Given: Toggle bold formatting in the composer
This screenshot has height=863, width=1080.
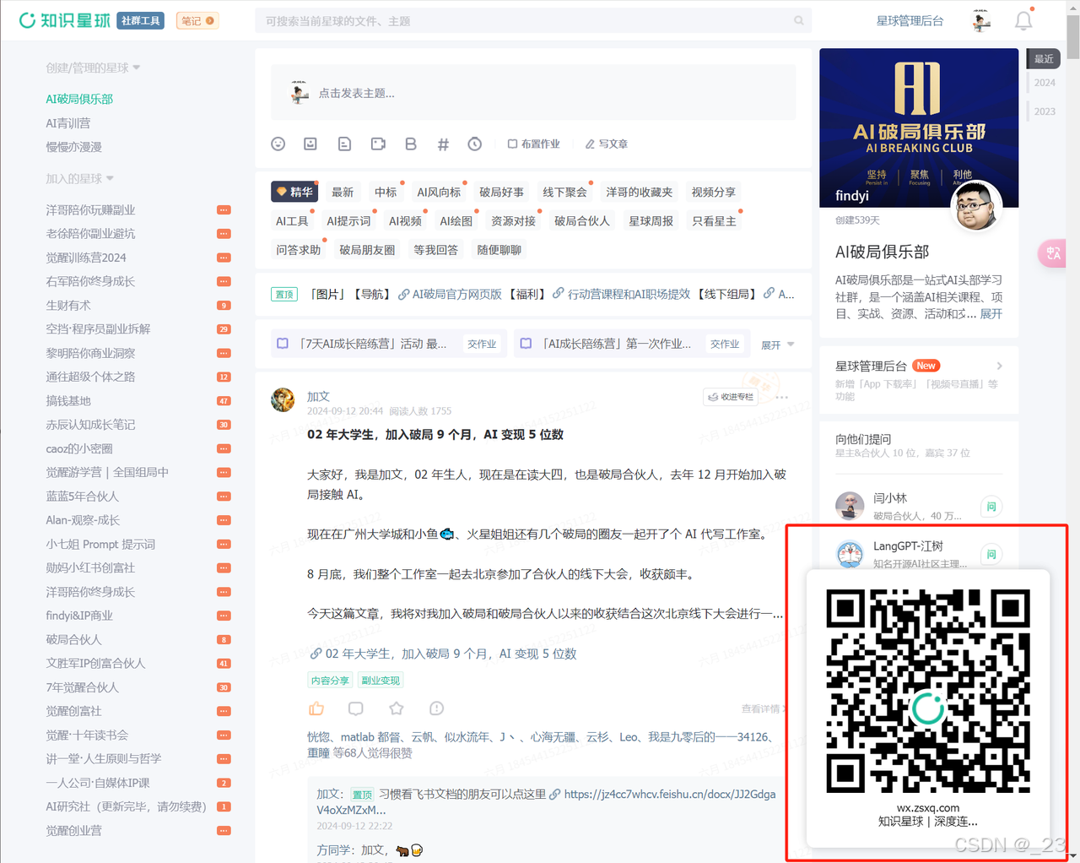Looking at the screenshot, I should [x=410, y=144].
